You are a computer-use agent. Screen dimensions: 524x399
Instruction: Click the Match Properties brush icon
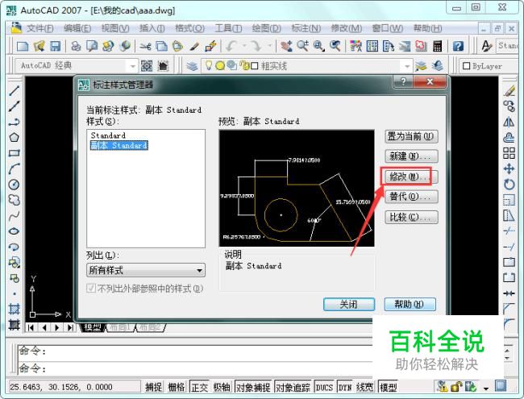click(194, 46)
